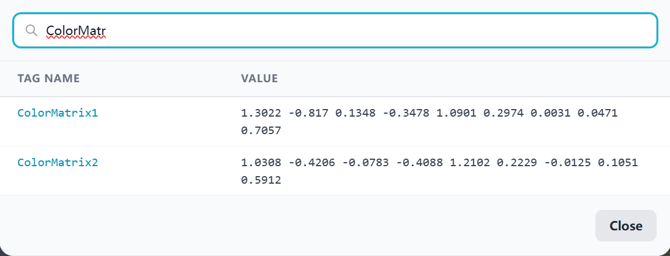Select the 0.7057 value under ColorMatrix1

[x=261, y=131]
